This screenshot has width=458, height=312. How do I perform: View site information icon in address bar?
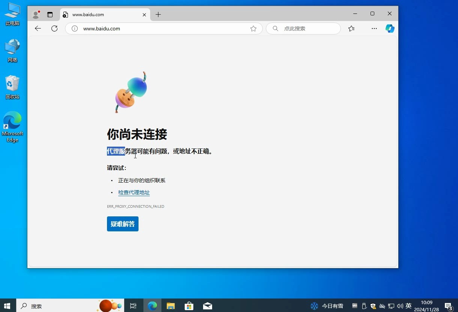75,28
